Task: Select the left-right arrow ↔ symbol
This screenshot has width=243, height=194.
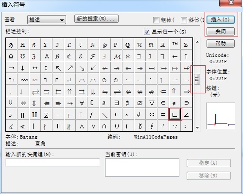Action: [35, 68]
